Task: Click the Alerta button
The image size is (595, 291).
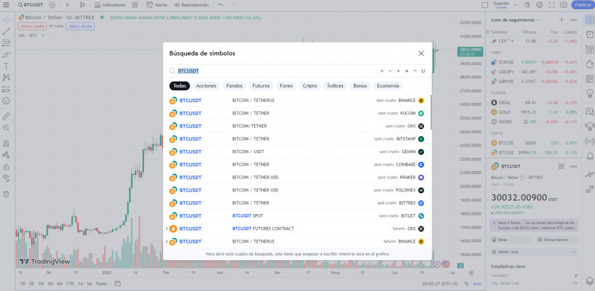Action: (157, 5)
